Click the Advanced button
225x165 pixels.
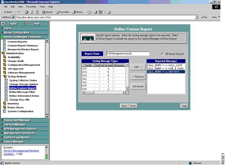click(138, 86)
